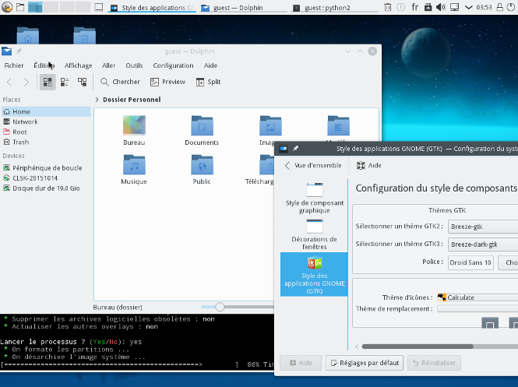Click the Chercher search button in Dolphin
This screenshot has height=387, width=518.
coord(120,82)
